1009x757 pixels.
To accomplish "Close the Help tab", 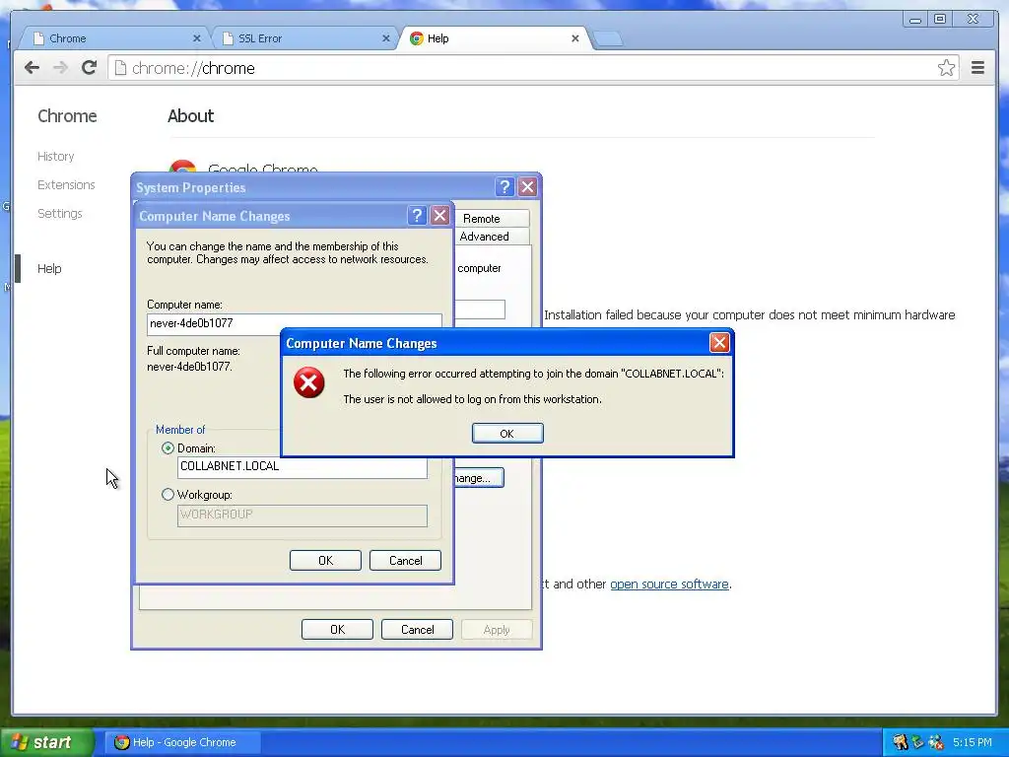I will point(575,38).
